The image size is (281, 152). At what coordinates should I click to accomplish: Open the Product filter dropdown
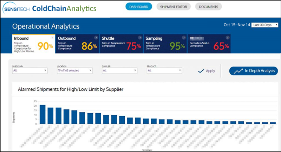pyautogui.click(x=164, y=70)
